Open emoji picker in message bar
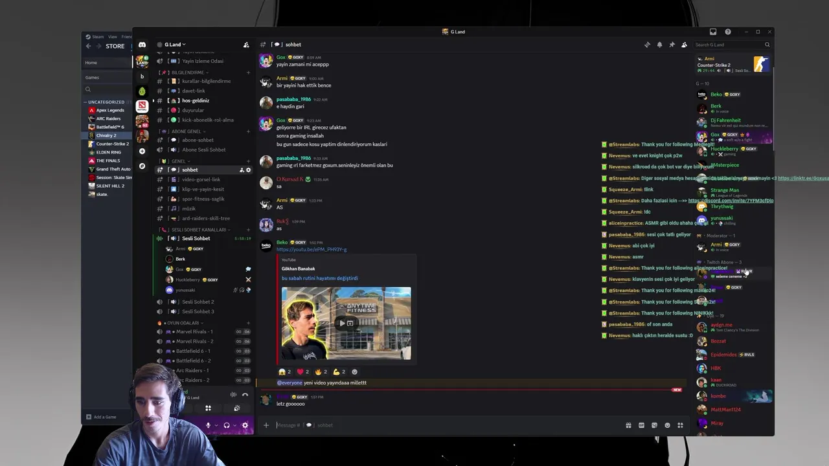Viewport: 829px width, 466px height. 667,425
